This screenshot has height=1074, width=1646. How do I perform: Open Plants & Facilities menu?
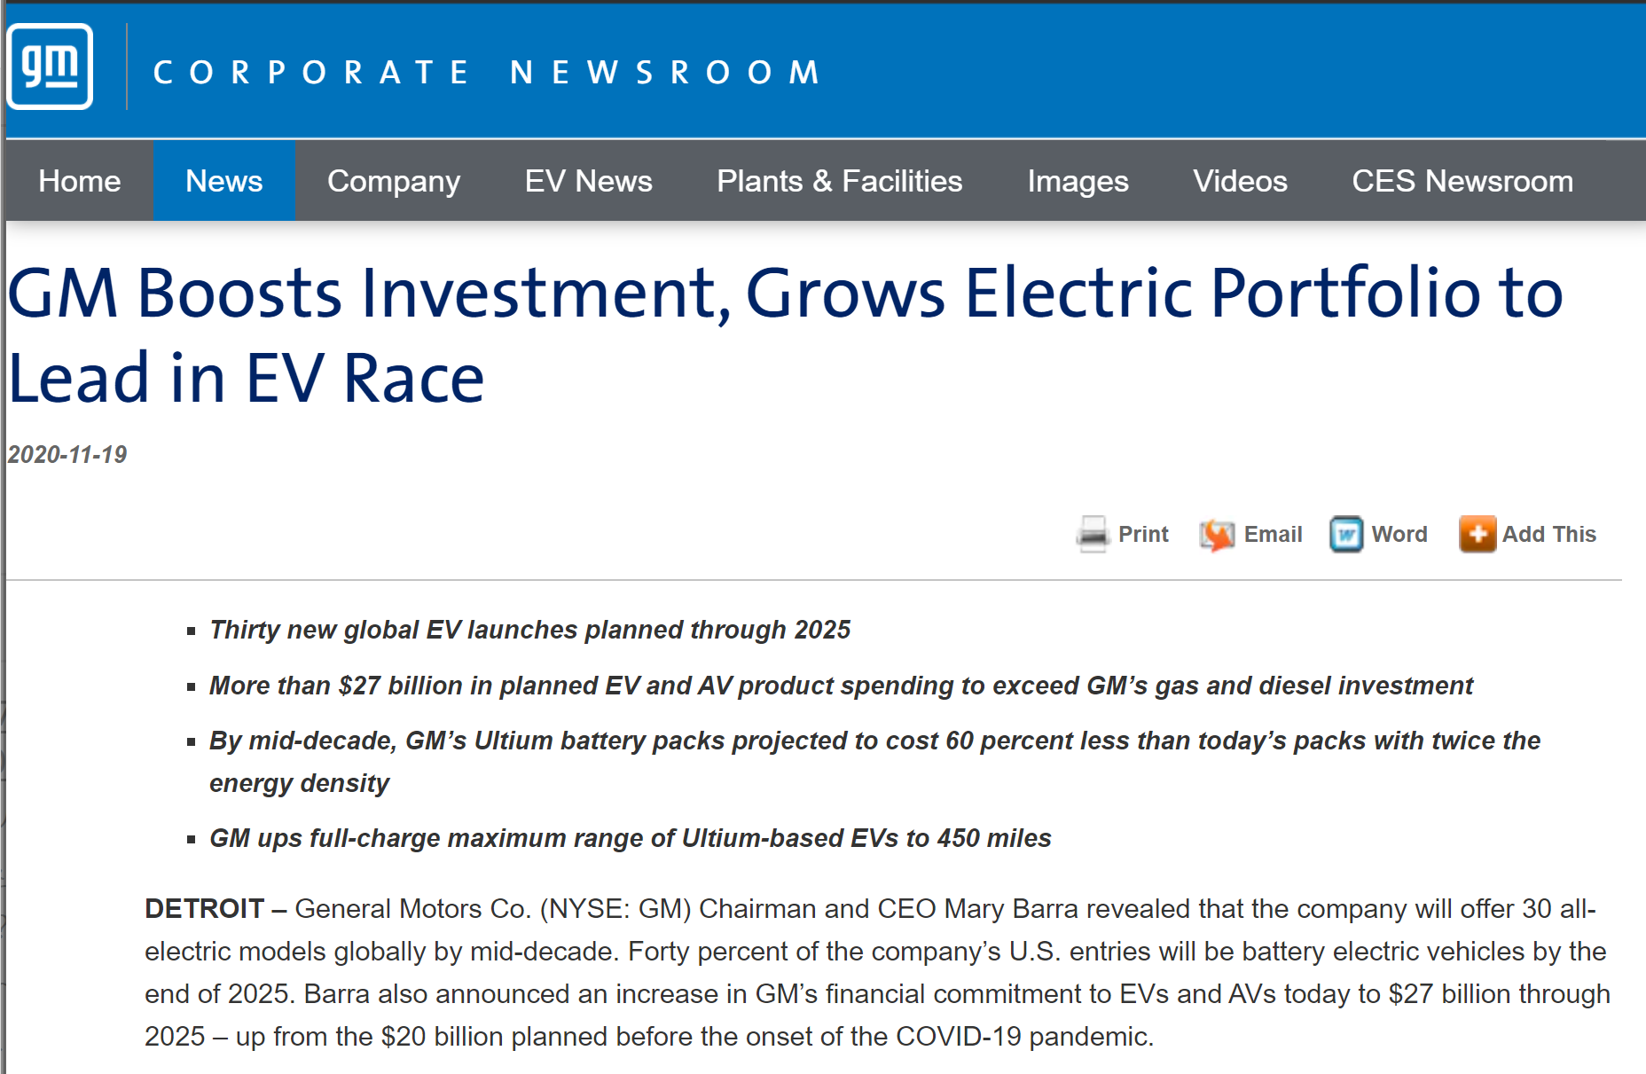tap(839, 181)
